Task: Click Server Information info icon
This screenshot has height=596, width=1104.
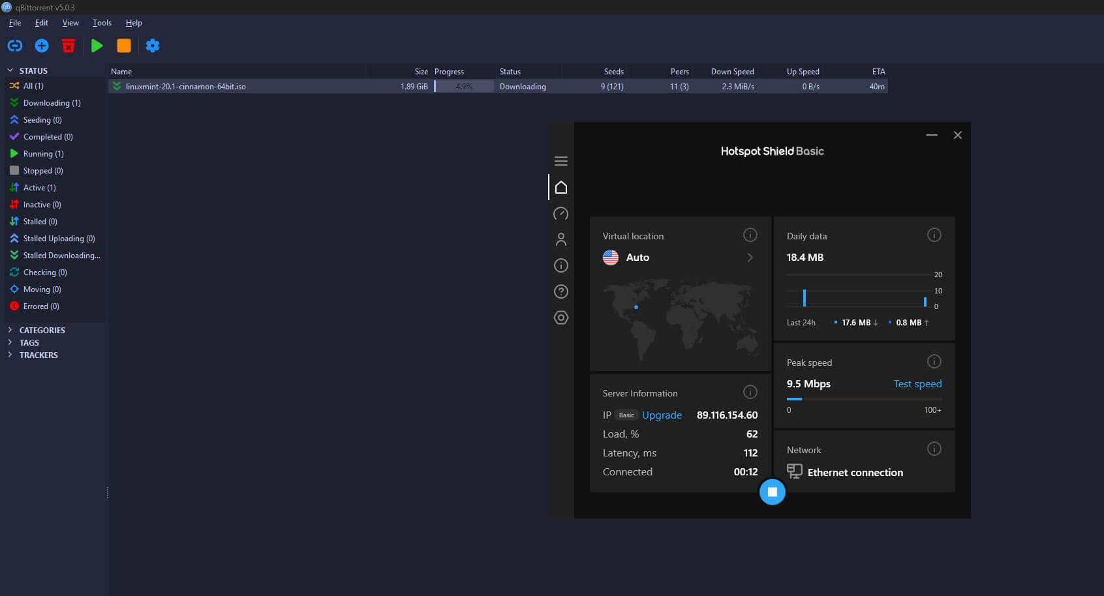Action: 750,392
